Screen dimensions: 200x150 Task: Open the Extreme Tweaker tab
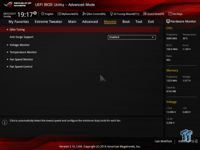pos(48,22)
